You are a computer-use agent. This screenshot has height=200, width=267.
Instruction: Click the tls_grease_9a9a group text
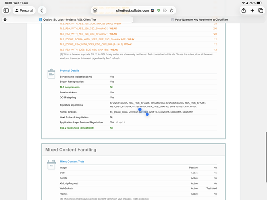pyautogui.click(x=119, y=112)
